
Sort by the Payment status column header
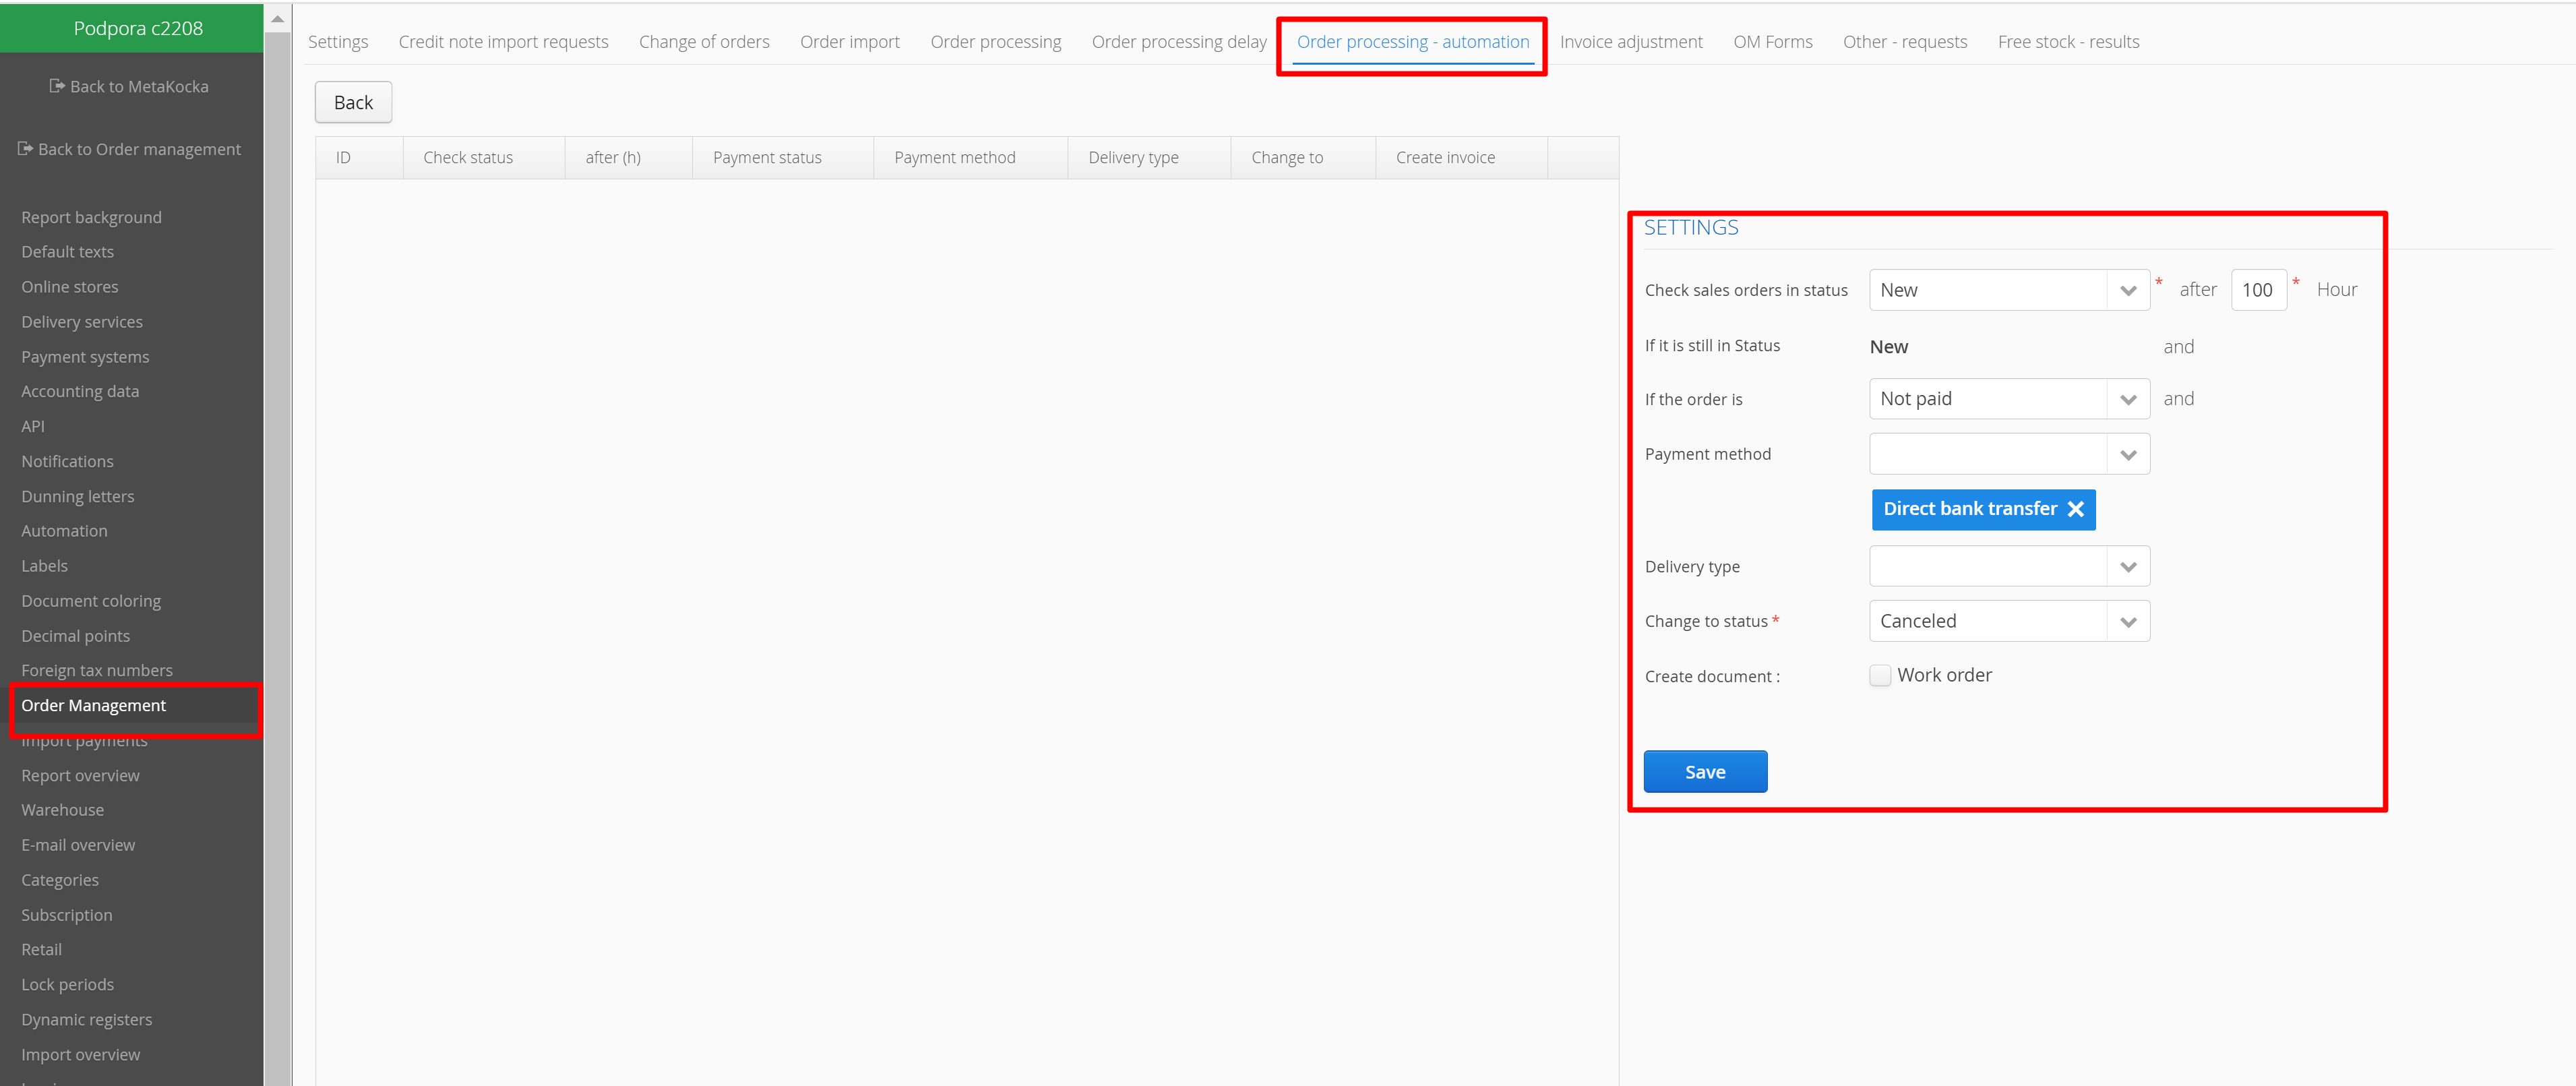point(767,158)
